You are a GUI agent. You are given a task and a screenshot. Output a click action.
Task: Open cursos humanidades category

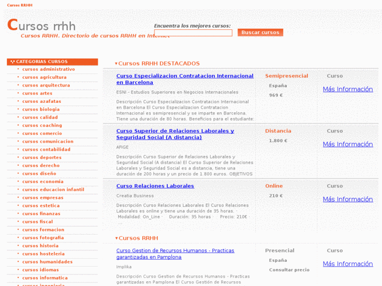click(x=47, y=262)
